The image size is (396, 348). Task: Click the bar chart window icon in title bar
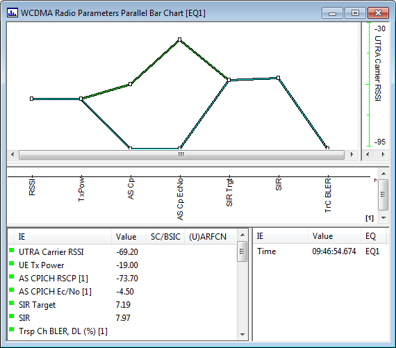[x=13, y=13]
